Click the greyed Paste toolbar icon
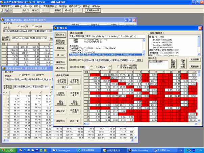204x153 pixels. click(x=11, y=10)
